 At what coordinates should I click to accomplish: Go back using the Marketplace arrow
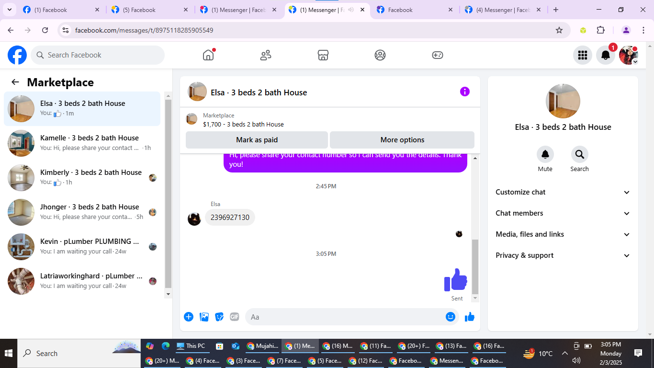click(x=15, y=82)
